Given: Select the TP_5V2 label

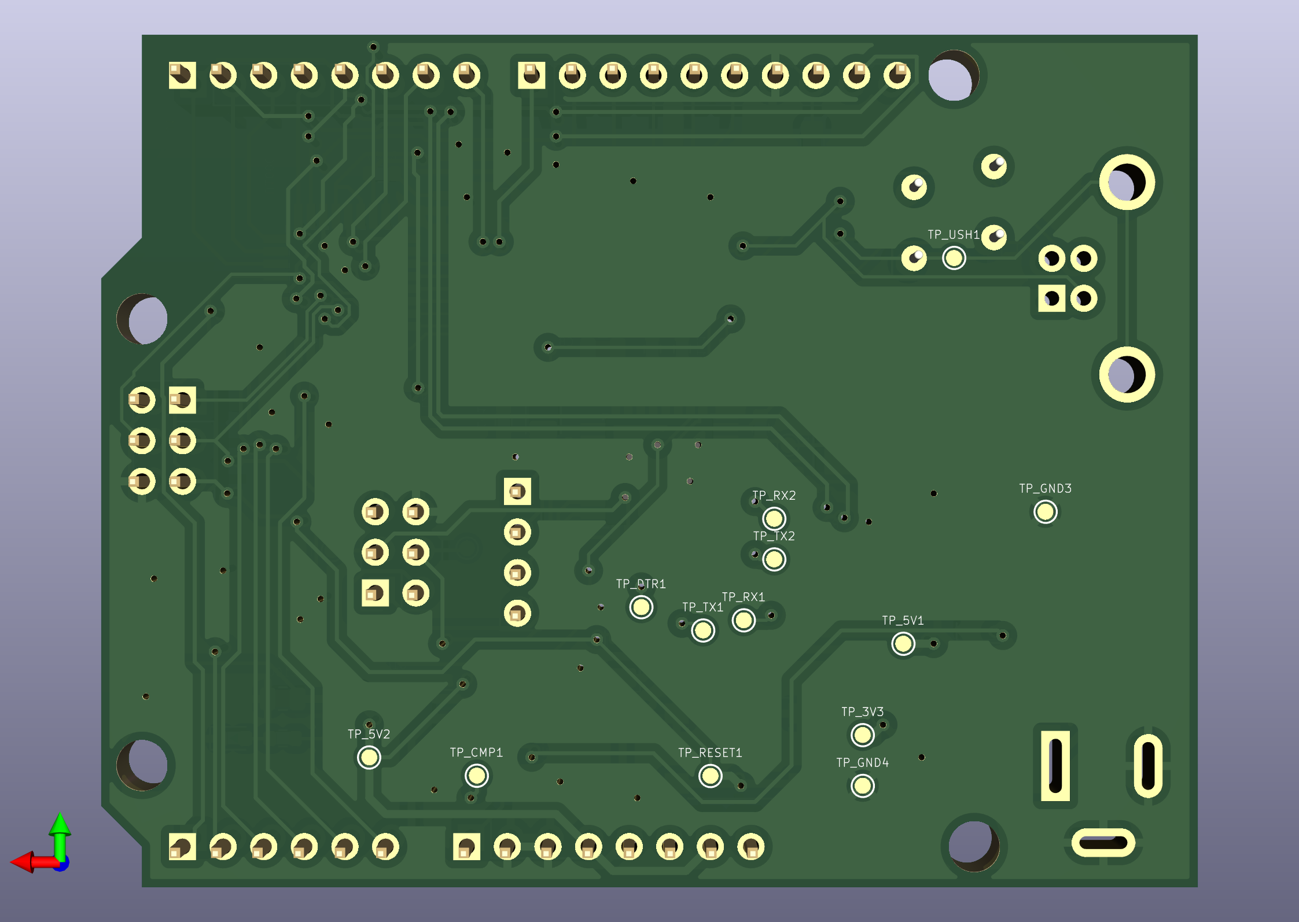Looking at the screenshot, I should coord(369,735).
